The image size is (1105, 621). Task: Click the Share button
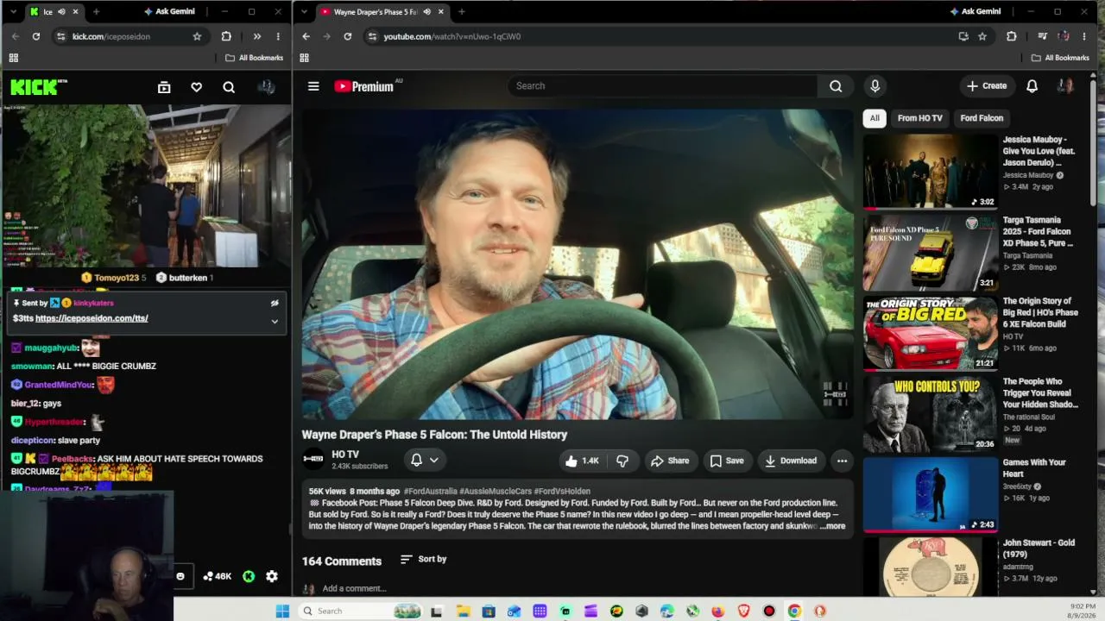click(670, 461)
